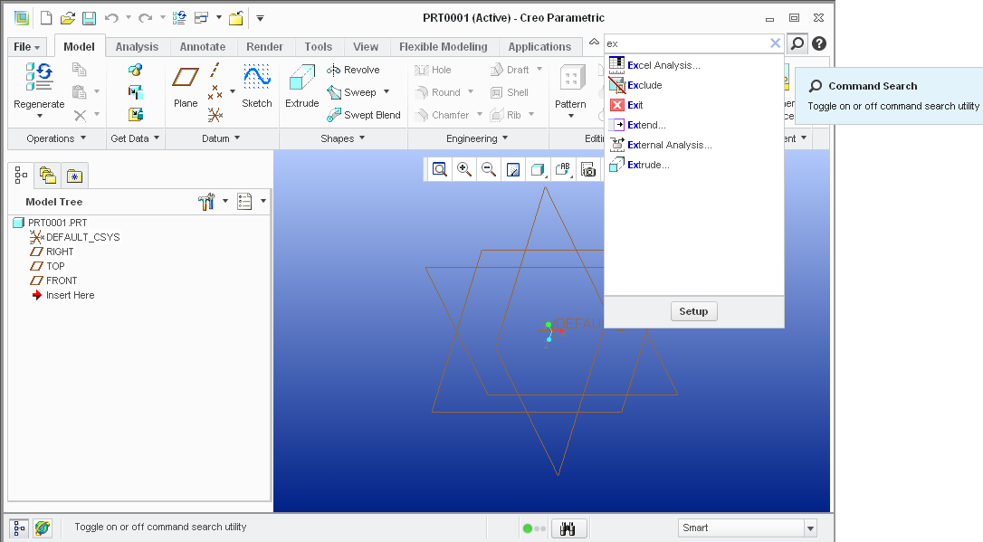Screen dimensions: 983x542
Task: Click the Close window yellow folder icon
Action: coord(235,18)
